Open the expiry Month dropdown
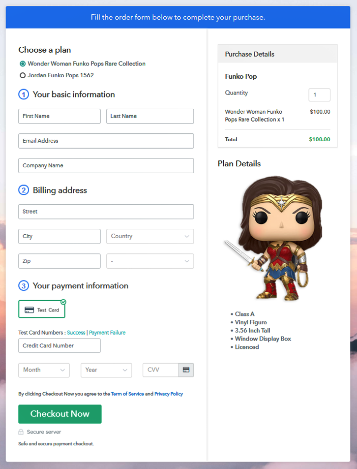 (x=44, y=370)
